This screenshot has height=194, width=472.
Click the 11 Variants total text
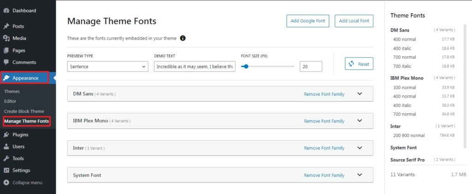coord(402,175)
